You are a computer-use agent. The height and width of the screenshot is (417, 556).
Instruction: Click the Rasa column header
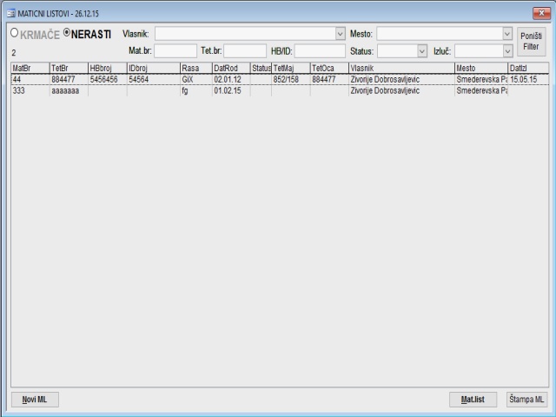coord(194,68)
